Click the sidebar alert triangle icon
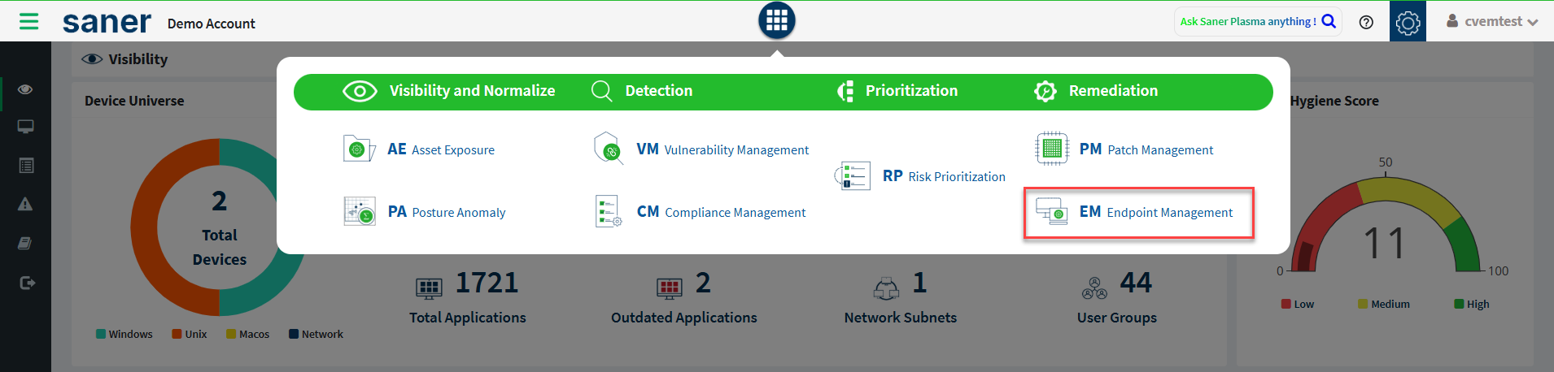The width and height of the screenshot is (1554, 372). click(25, 204)
